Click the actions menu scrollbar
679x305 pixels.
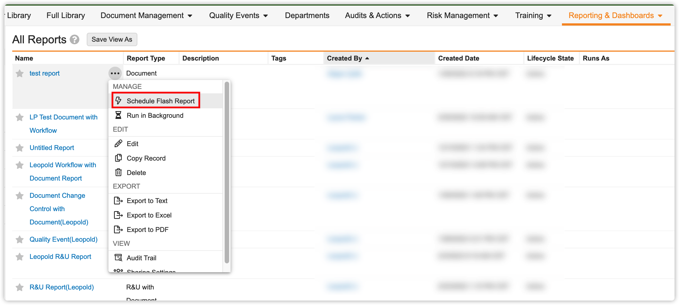click(x=227, y=172)
